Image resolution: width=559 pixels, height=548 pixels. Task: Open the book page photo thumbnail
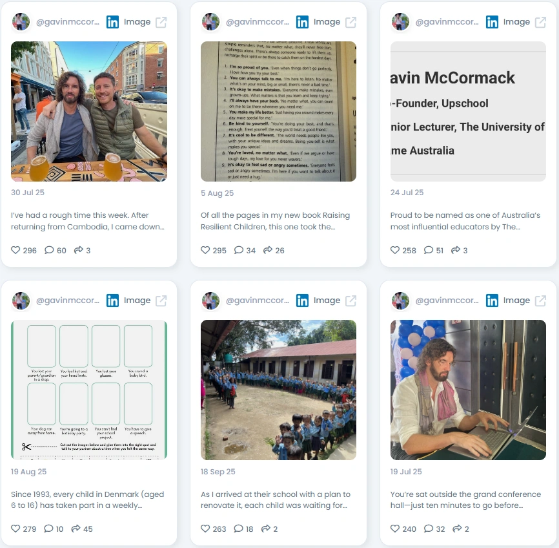click(278, 111)
